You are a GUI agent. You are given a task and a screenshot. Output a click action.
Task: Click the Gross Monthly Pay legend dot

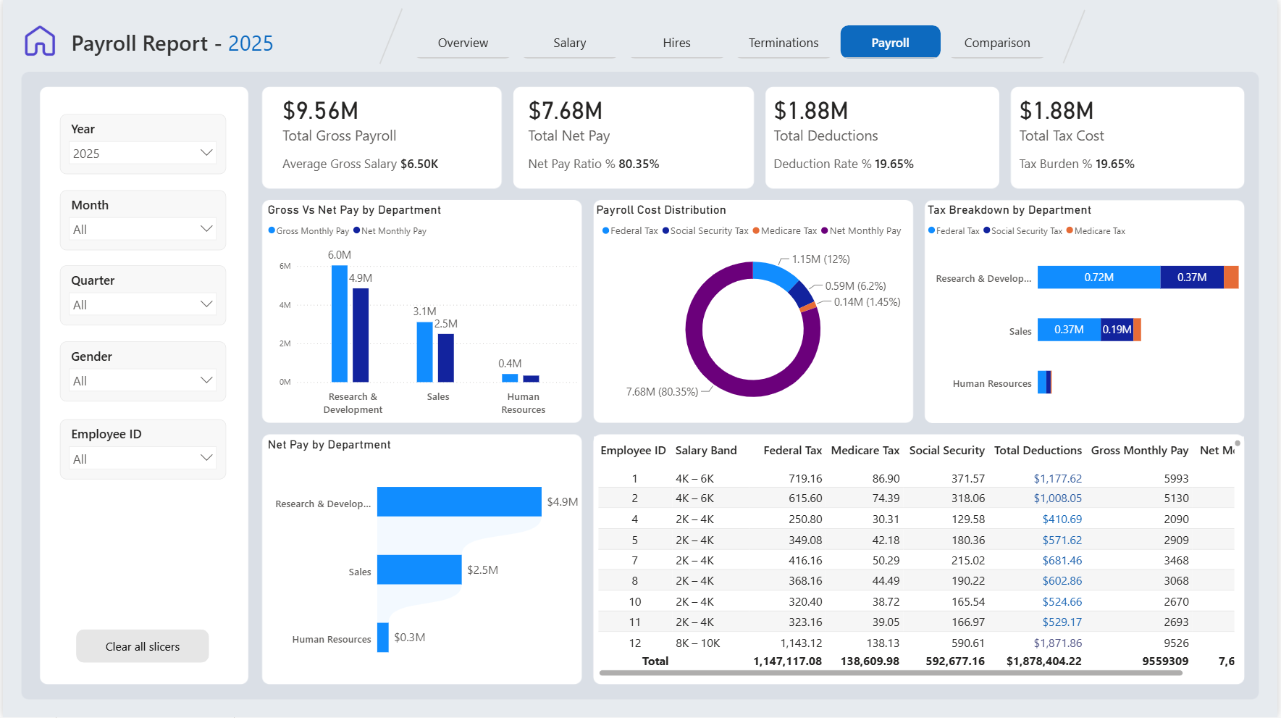point(272,230)
